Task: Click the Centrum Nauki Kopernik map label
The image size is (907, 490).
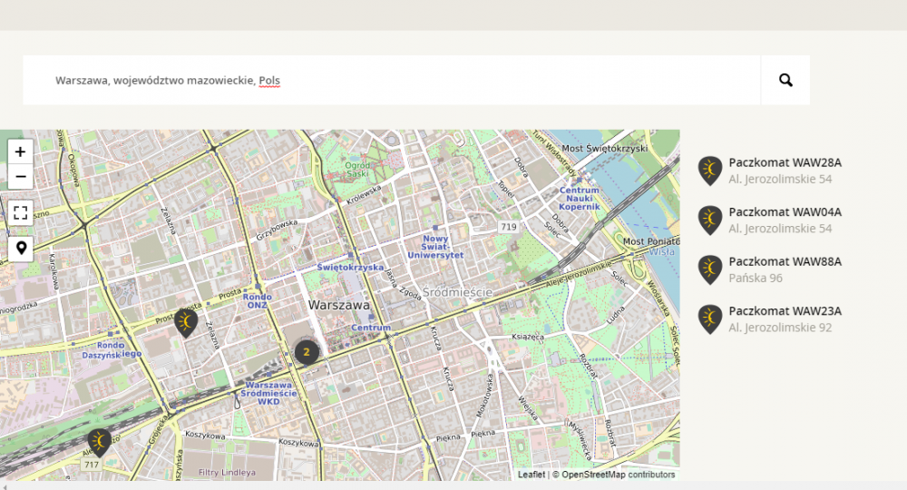Action: coord(579,199)
